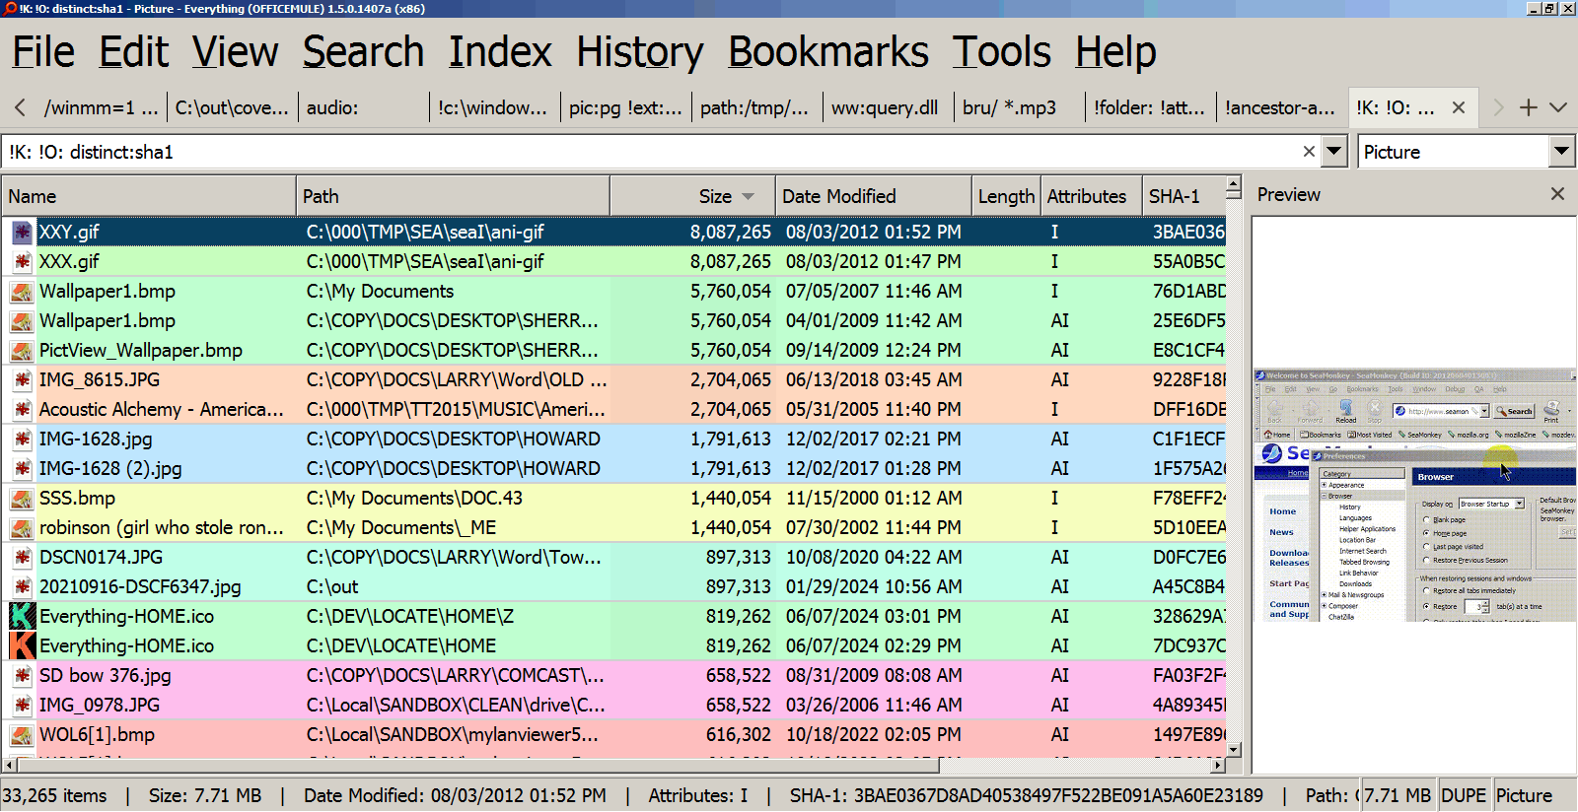Click the SD bow 376.jpg file icon
This screenshot has width=1578, height=812.
coord(22,676)
